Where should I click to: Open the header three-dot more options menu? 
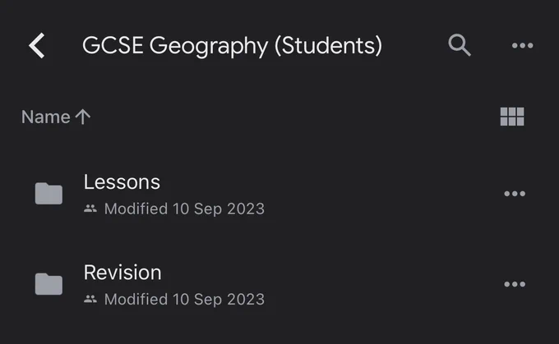pos(522,45)
